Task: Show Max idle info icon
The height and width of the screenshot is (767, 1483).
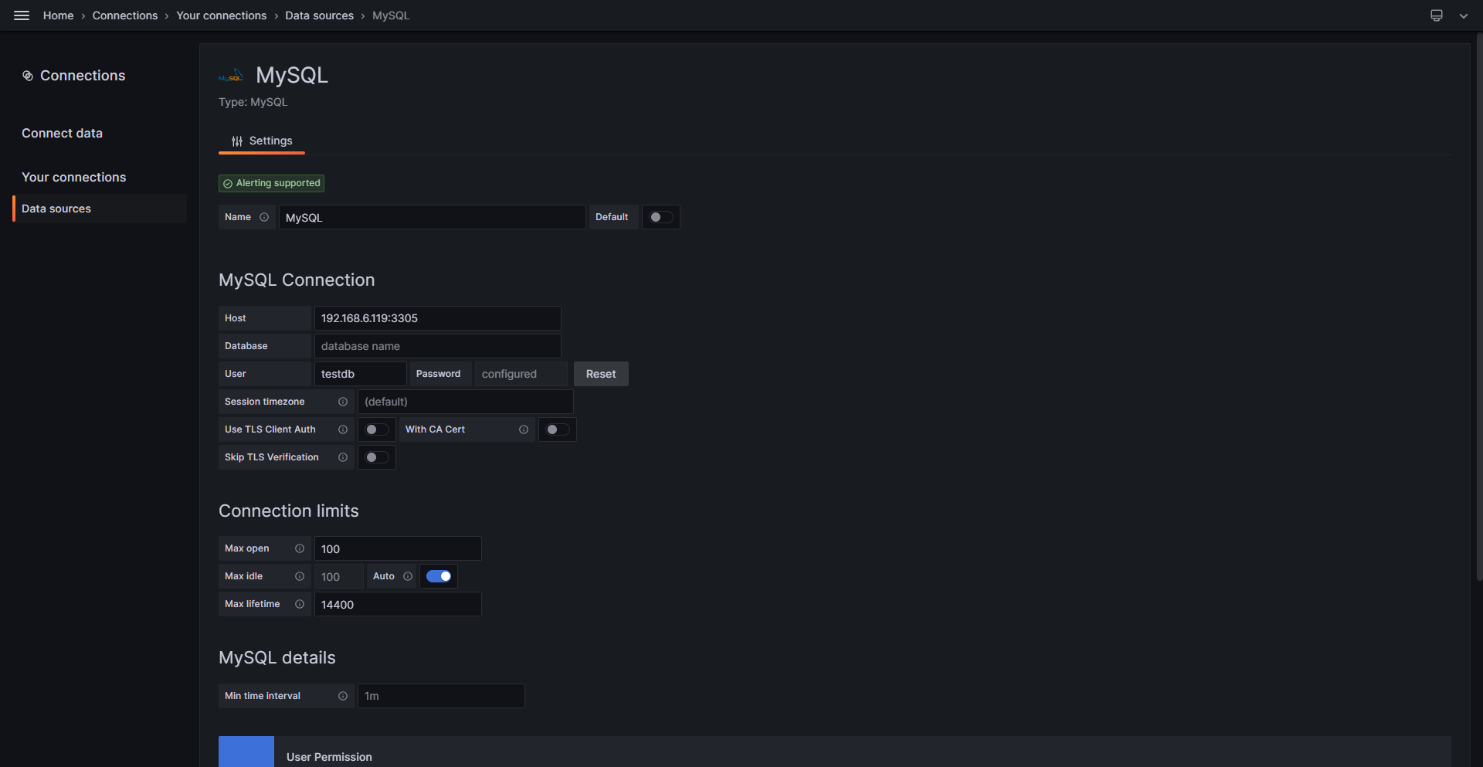Action: 300,576
